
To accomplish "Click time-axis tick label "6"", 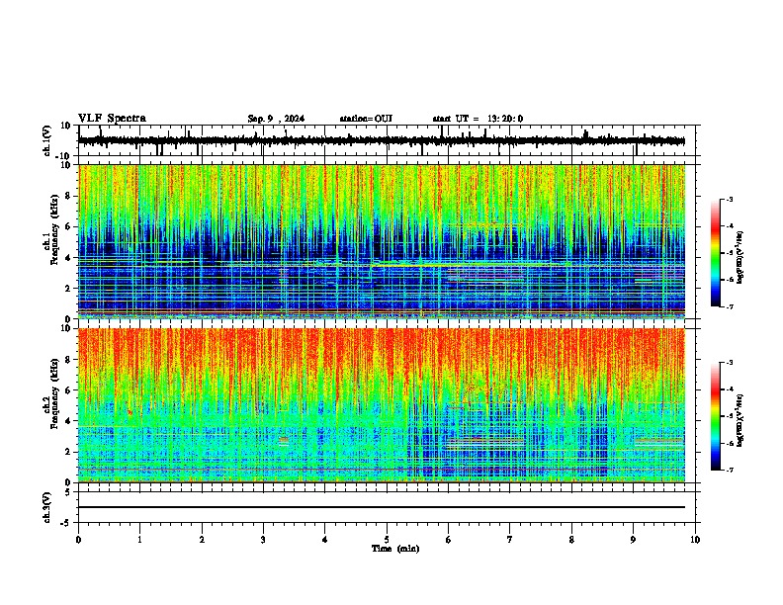I will [449, 540].
